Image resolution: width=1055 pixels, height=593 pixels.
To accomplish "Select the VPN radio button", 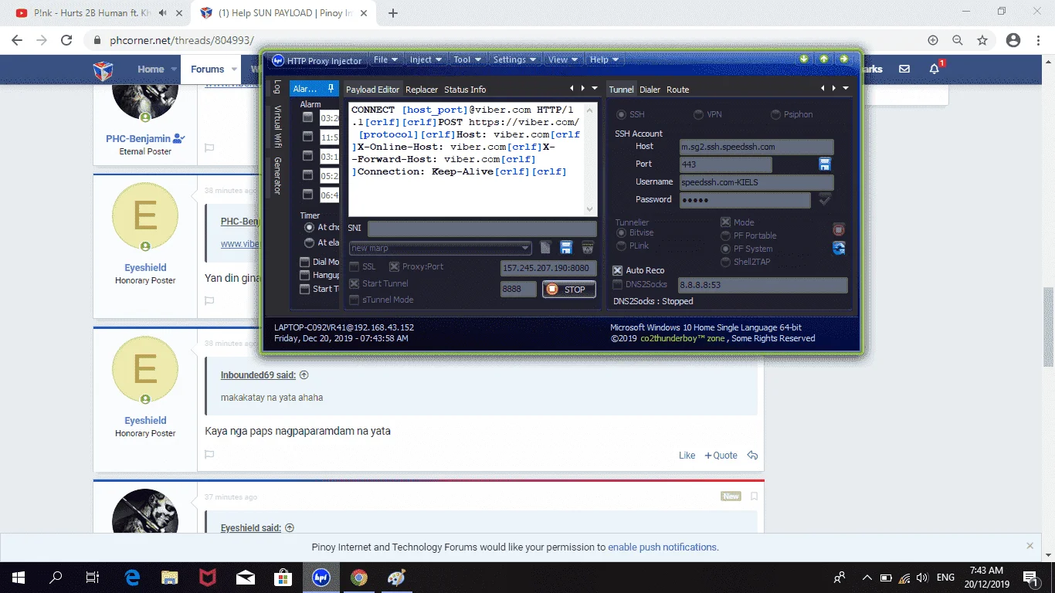I will coord(699,114).
